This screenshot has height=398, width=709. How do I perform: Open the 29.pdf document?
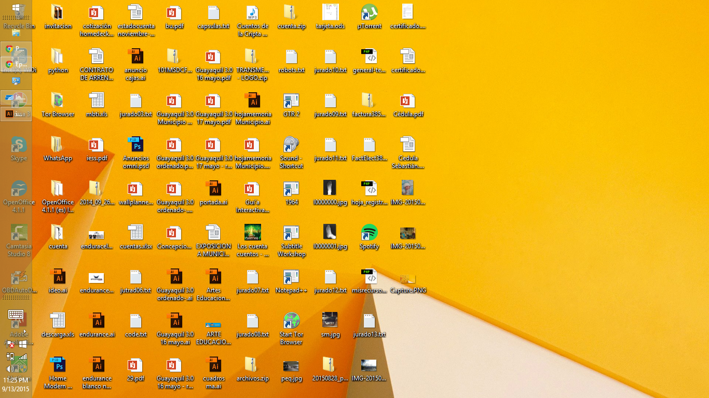click(x=136, y=368)
